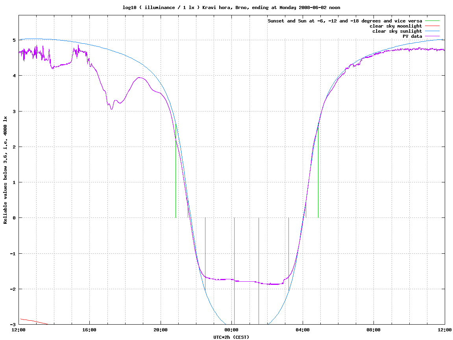
Task: Click the y-axis tick label 1
Action: click(x=14, y=182)
